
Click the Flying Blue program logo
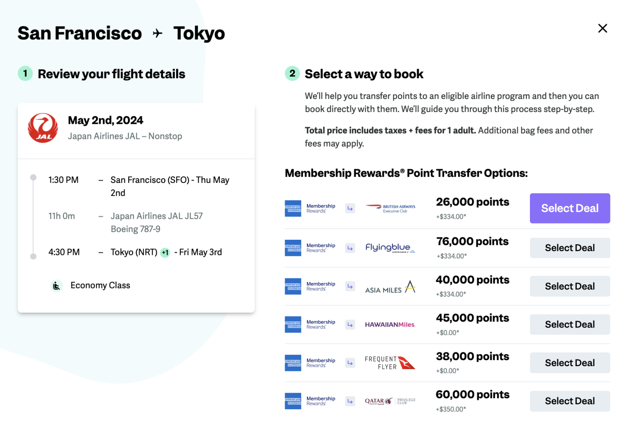[x=390, y=248]
